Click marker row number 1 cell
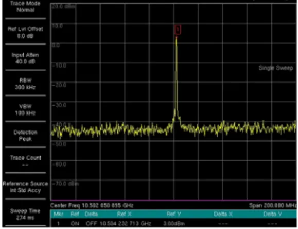The width and height of the screenshot is (298, 229). pos(58,223)
